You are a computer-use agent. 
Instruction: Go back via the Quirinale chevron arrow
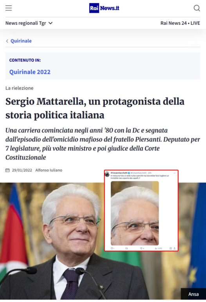click(x=7, y=41)
